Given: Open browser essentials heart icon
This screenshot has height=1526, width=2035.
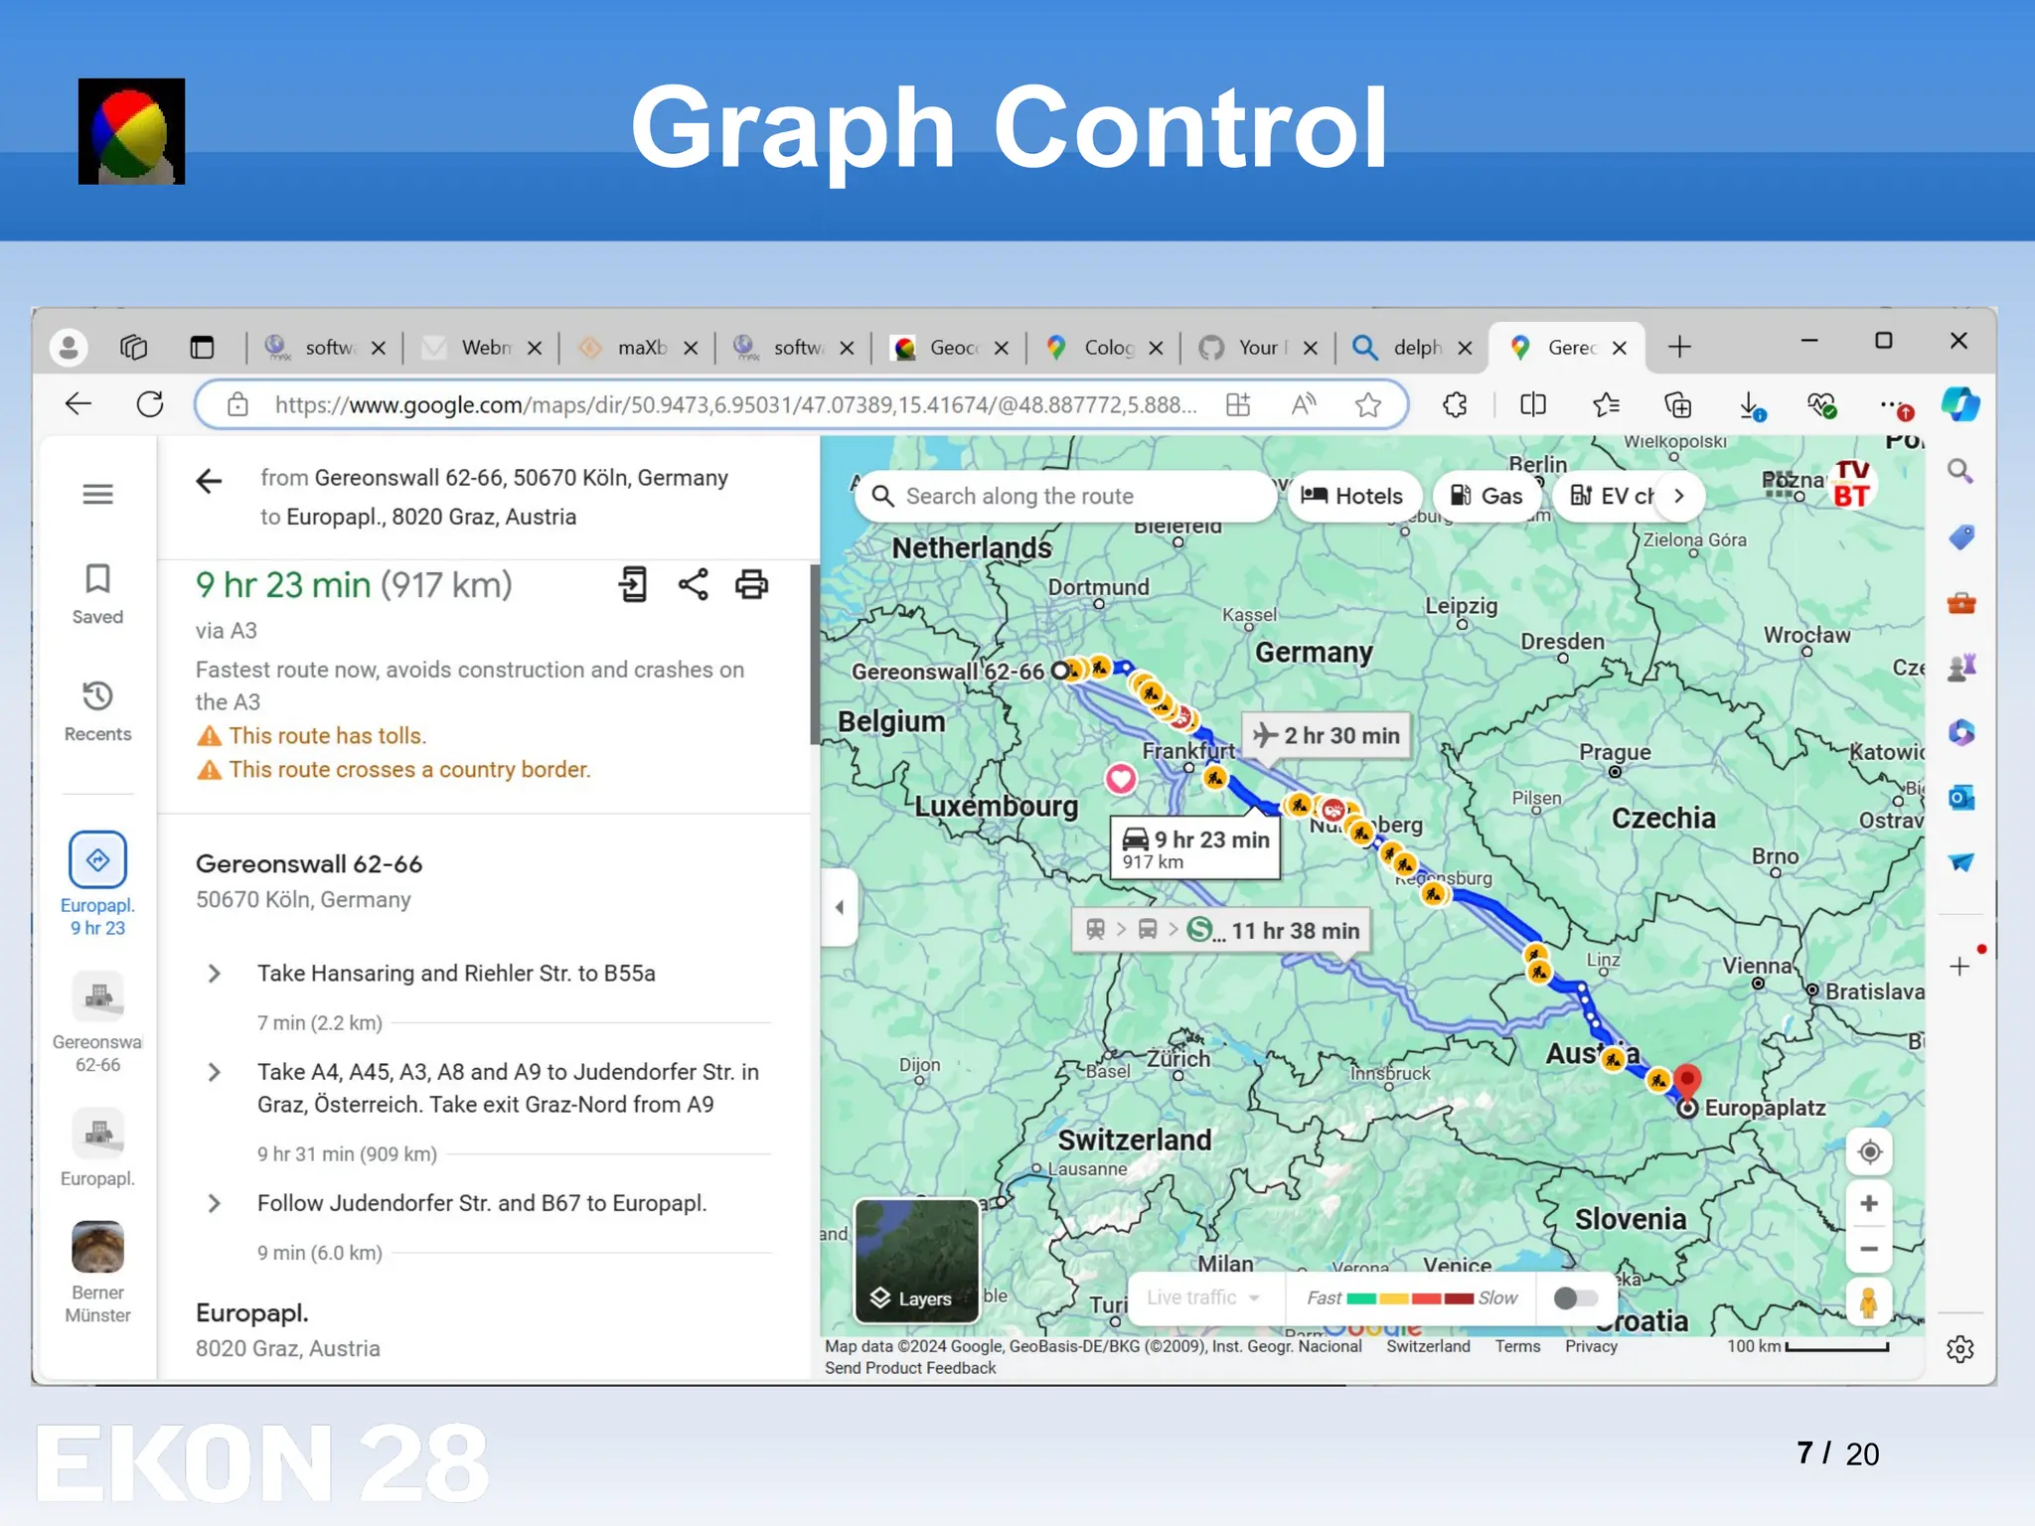Looking at the screenshot, I should pyautogui.click(x=1821, y=404).
